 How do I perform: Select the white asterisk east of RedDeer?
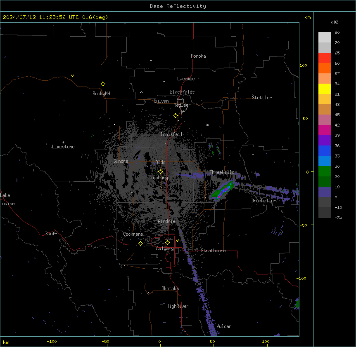click(x=207, y=125)
